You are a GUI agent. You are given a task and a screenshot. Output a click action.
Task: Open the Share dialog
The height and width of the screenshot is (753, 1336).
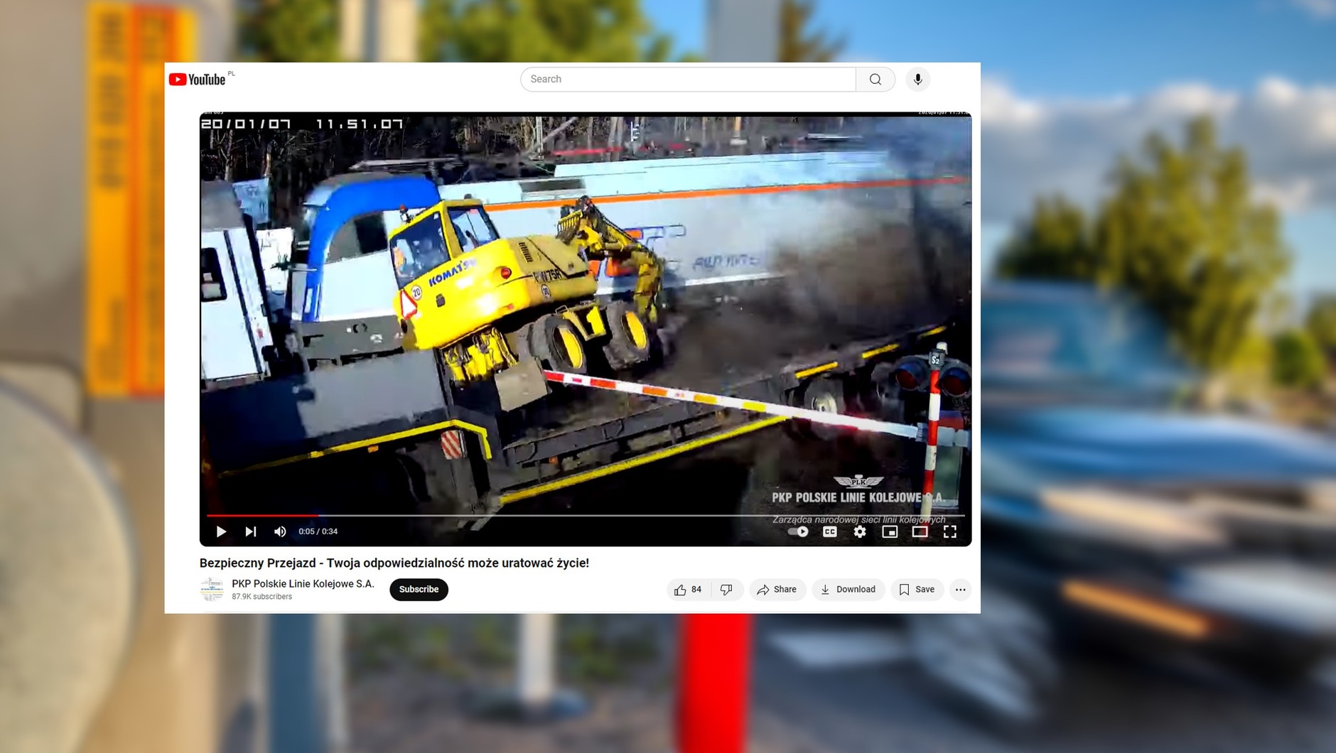777,590
